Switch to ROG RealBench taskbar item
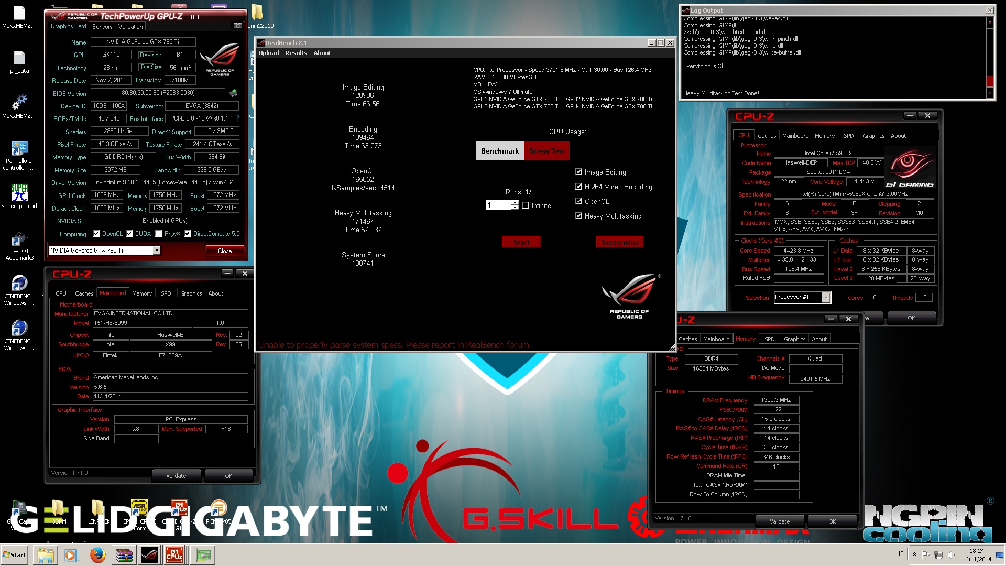This screenshot has height=566, width=1006. pos(149,555)
